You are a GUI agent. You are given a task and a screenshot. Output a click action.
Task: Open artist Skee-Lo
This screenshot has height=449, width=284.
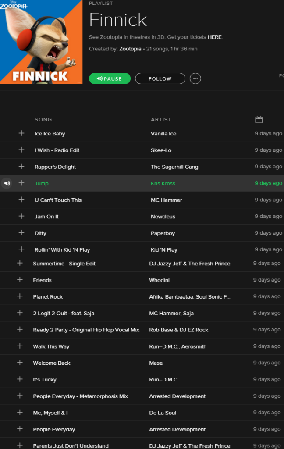click(161, 150)
